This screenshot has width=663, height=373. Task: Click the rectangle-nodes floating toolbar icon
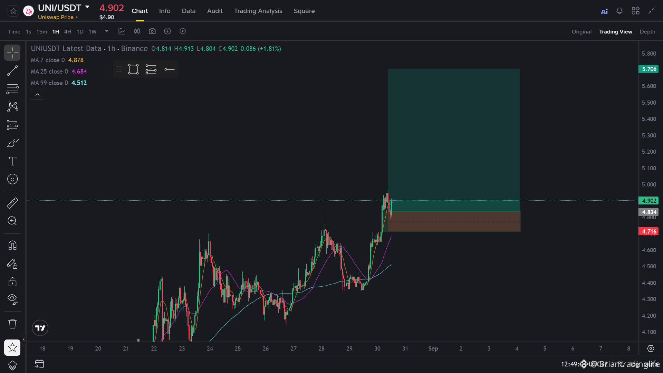click(x=133, y=69)
